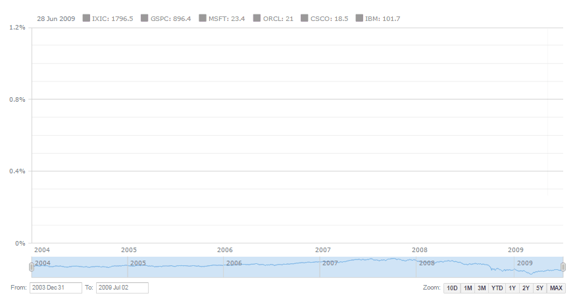
Task: Click the ORCL legend square
Action: point(257,18)
